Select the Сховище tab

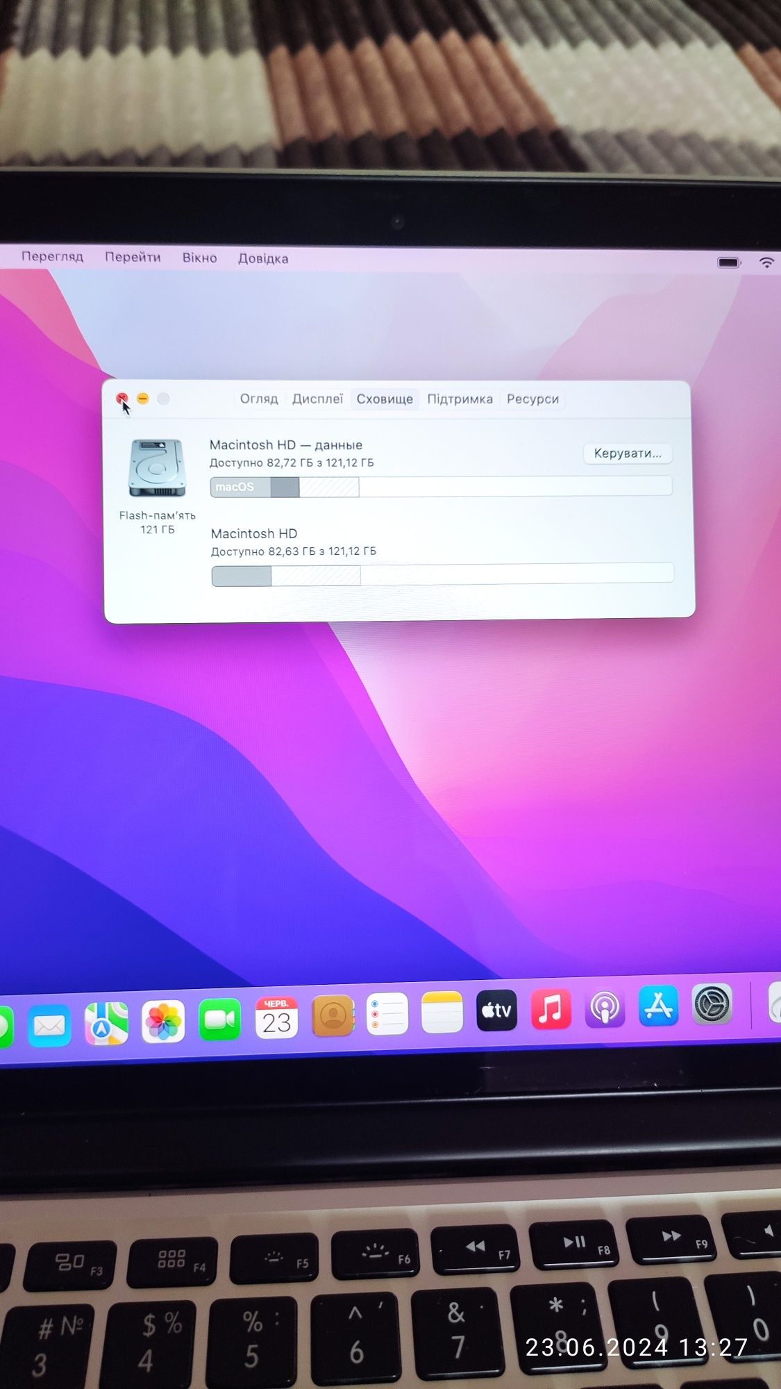tap(385, 399)
